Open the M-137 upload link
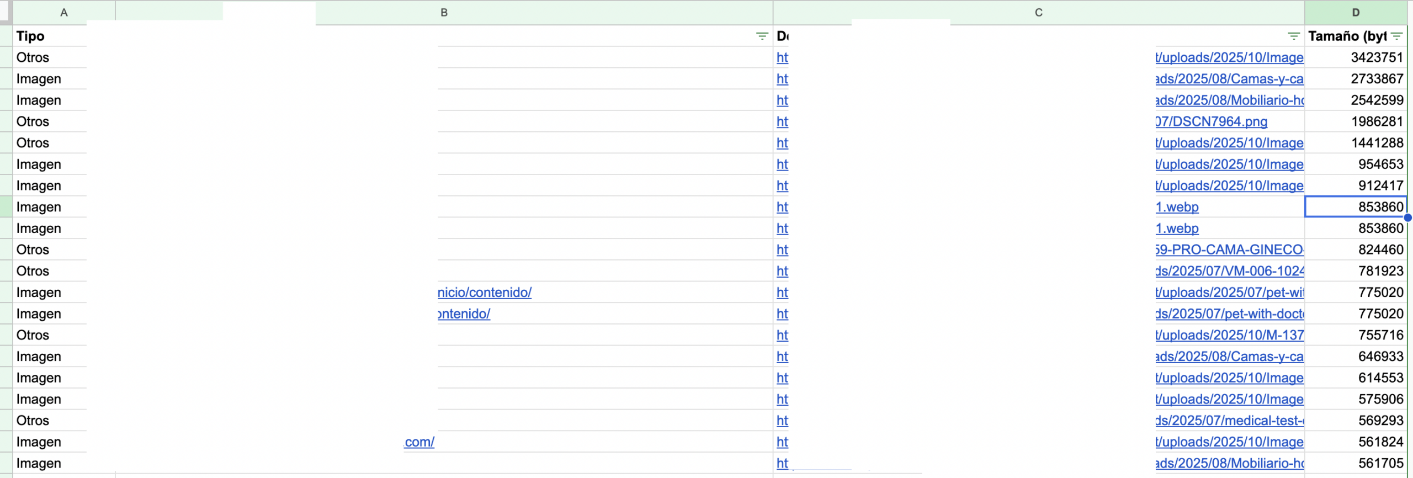 tap(1229, 335)
